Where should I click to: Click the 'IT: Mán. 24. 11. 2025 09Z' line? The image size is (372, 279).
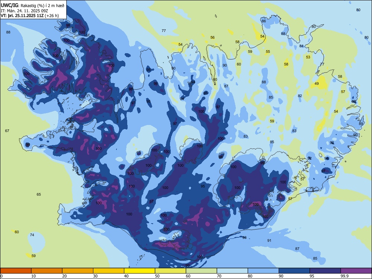pyautogui.click(x=25, y=11)
